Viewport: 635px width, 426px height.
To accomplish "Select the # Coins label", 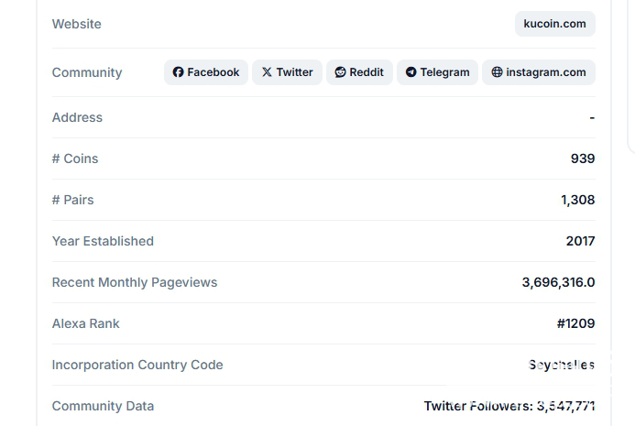I will (75, 158).
